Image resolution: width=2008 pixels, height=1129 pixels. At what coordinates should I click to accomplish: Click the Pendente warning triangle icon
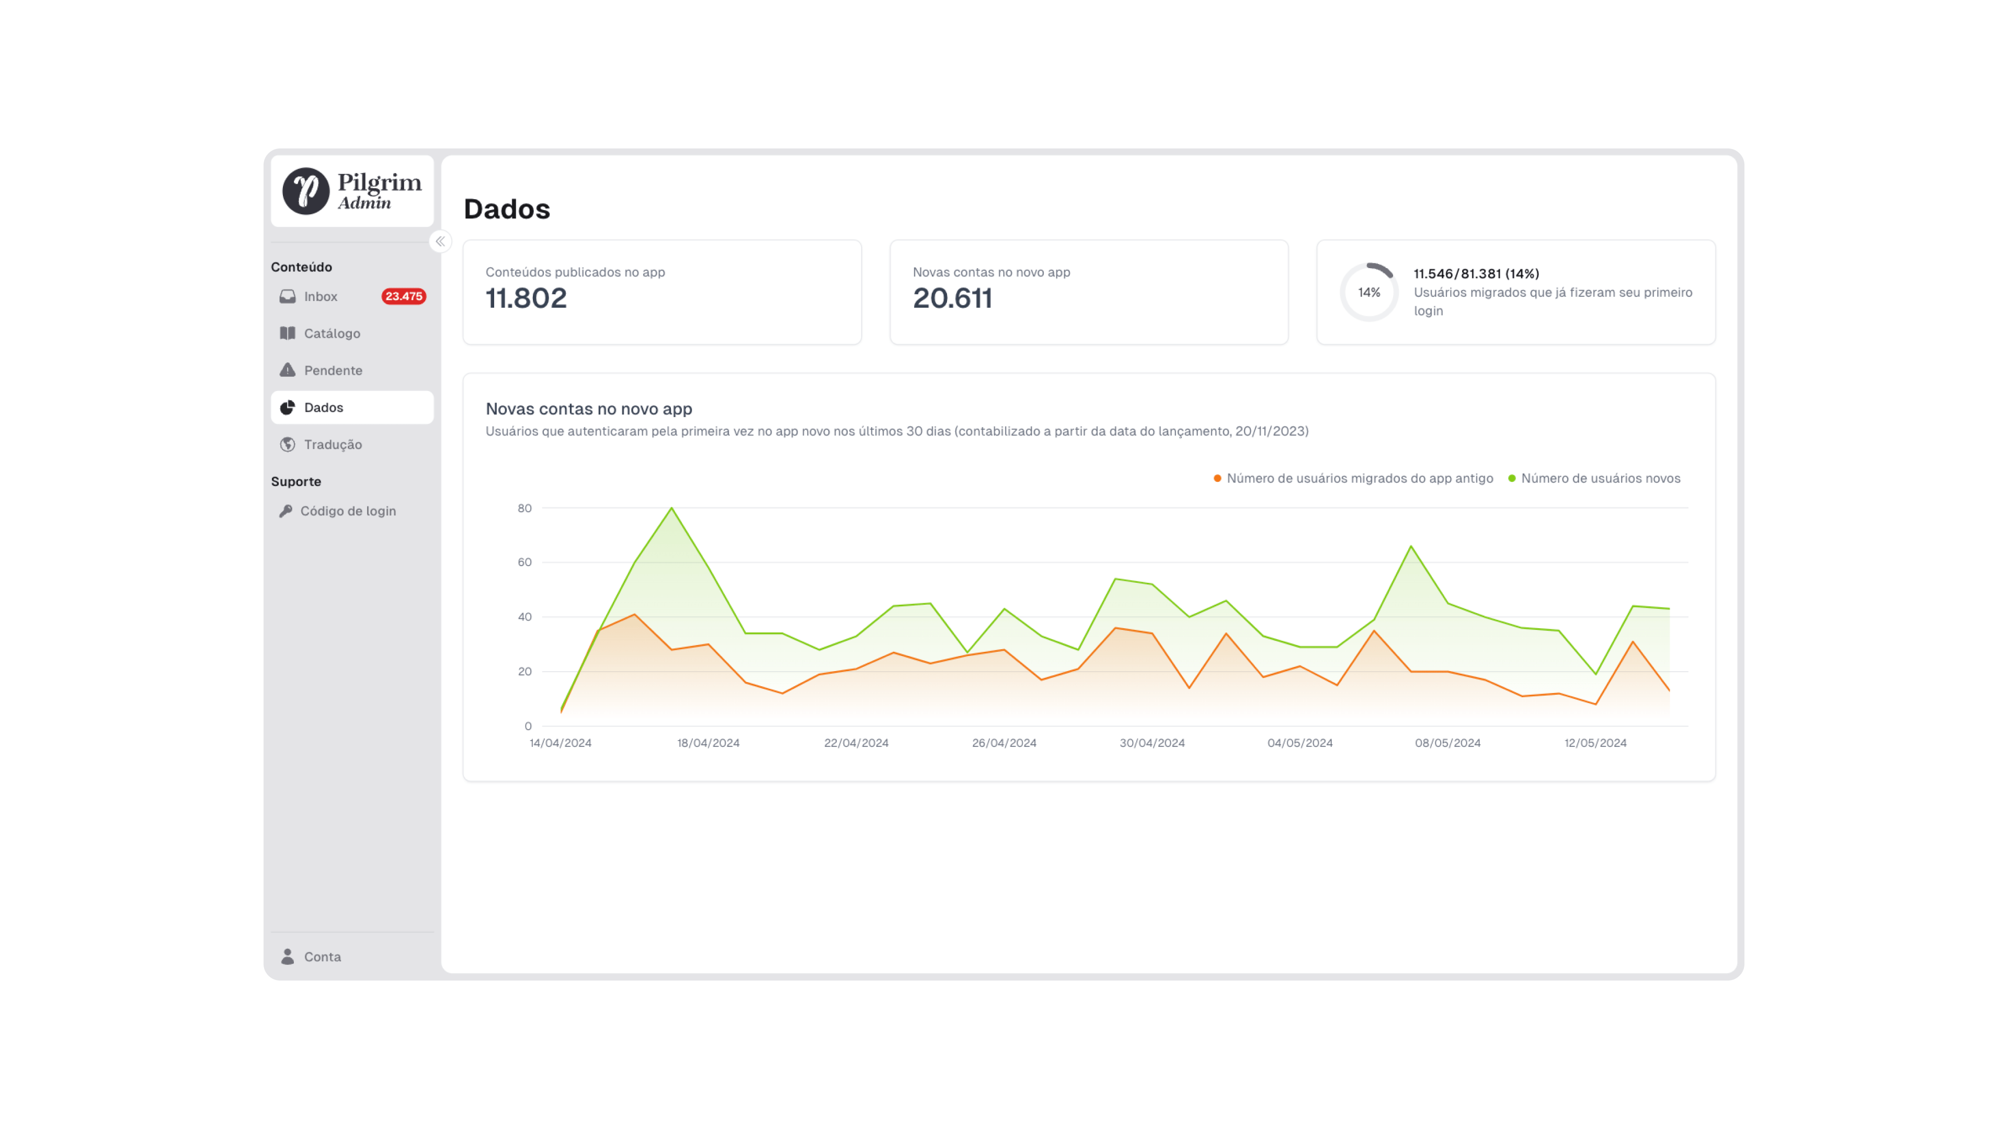[x=288, y=370]
